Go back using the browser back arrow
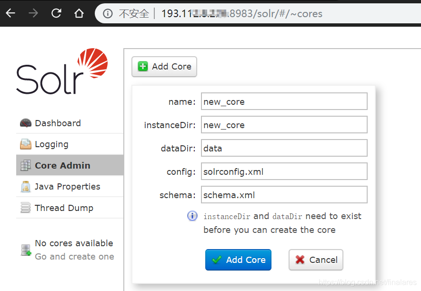421x291 pixels. (10, 13)
